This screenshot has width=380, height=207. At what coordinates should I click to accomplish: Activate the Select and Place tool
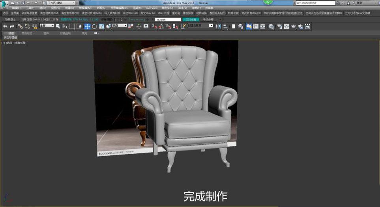109,26
